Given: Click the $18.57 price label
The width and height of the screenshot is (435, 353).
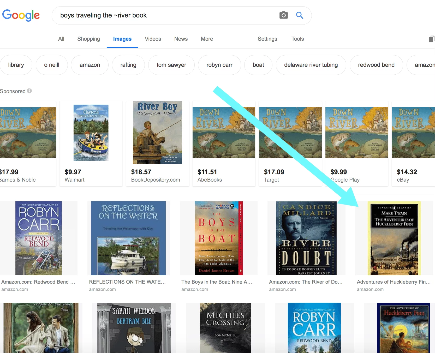Looking at the screenshot, I should pyautogui.click(x=141, y=172).
